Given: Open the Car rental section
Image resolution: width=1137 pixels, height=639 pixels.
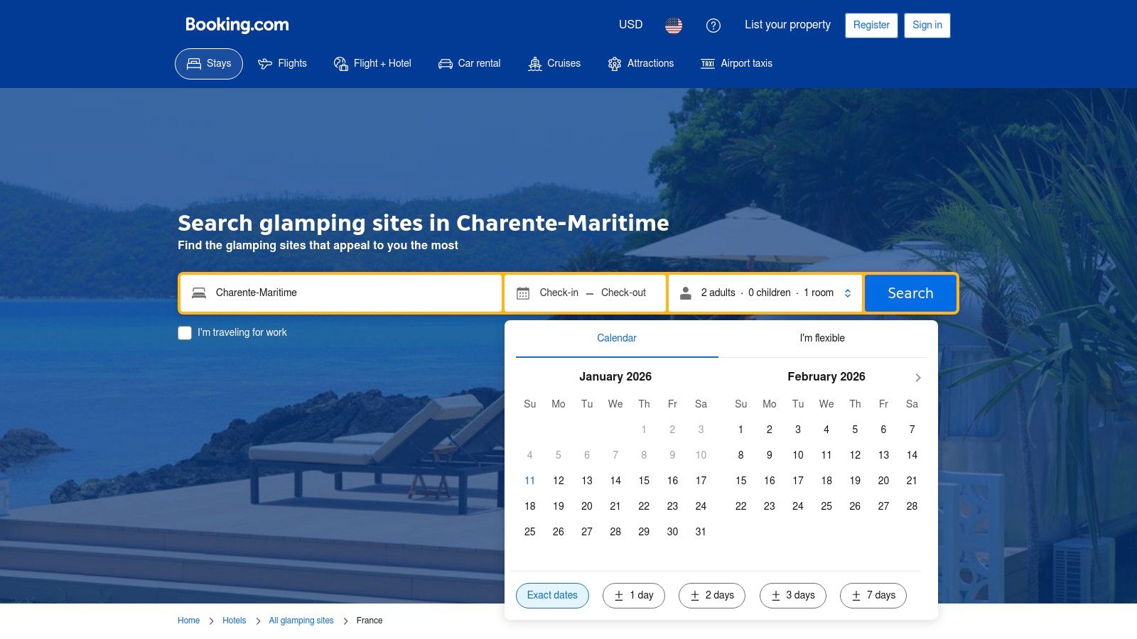Looking at the screenshot, I should coord(469,64).
